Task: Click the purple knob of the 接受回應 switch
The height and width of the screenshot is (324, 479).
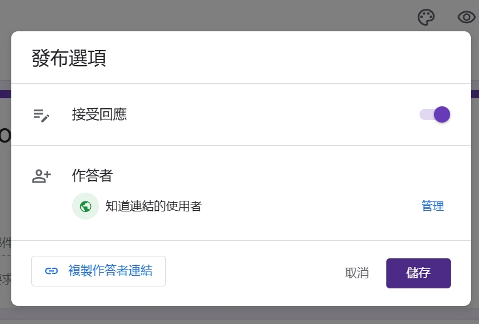Action: (442, 114)
